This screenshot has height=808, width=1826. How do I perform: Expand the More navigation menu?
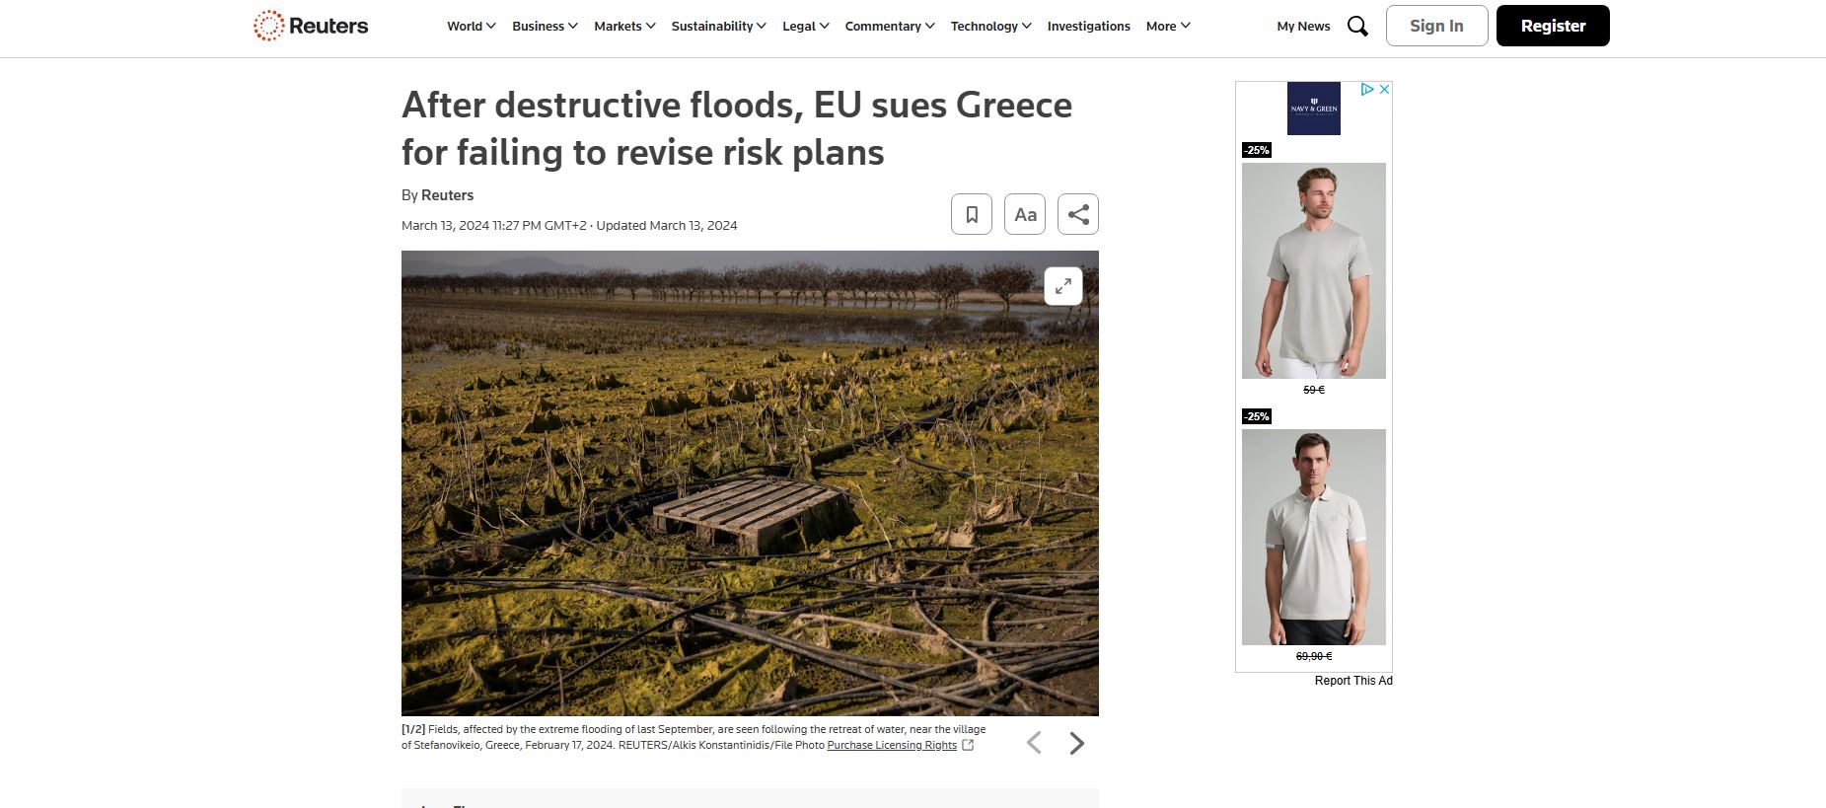click(x=1168, y=27)
